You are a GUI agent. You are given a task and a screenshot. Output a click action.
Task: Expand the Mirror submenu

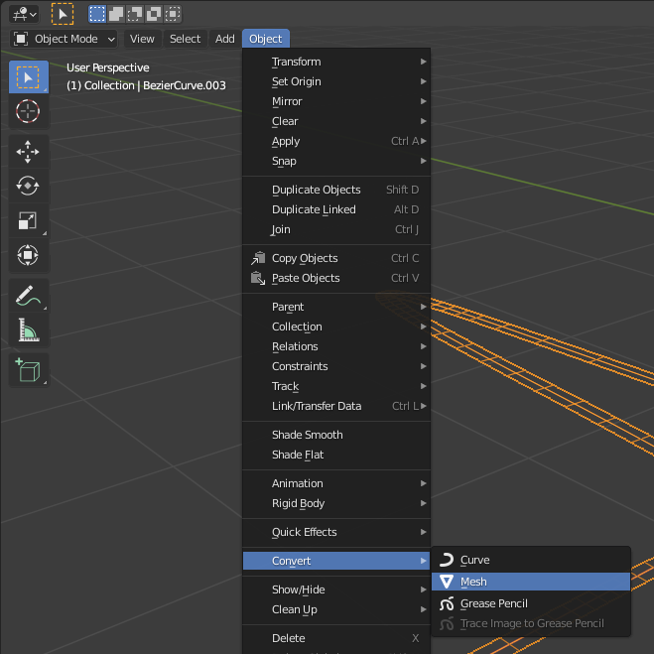[x=336, y=101]
